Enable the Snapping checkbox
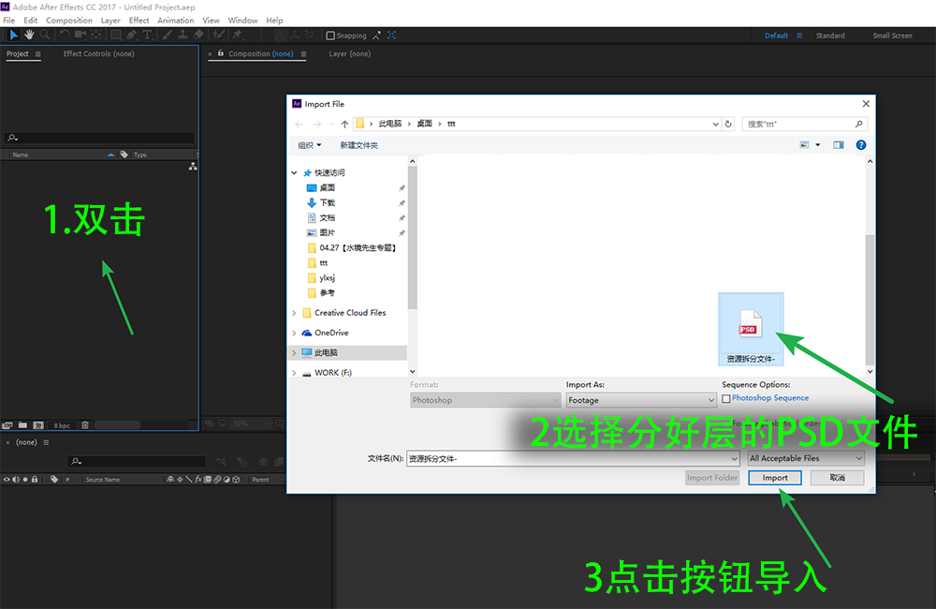 coord(330,36)
